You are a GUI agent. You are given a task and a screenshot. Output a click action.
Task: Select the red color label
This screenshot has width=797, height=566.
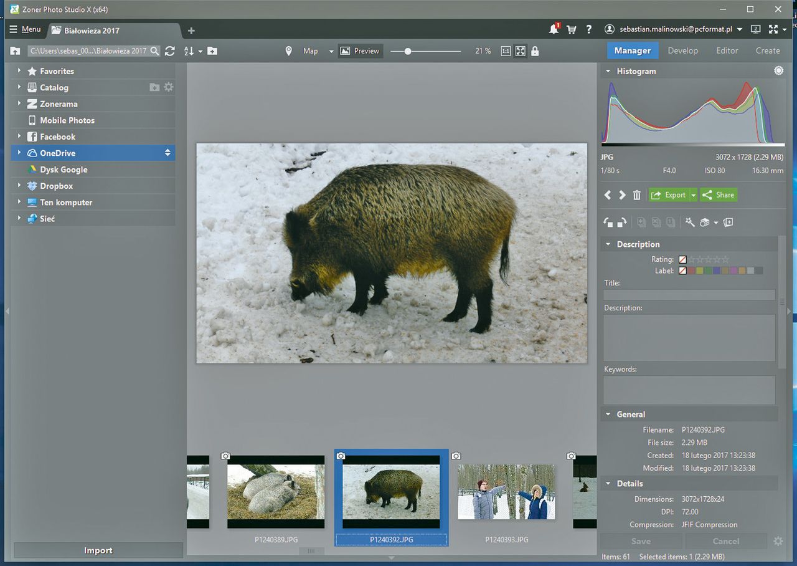coord(691,271)
